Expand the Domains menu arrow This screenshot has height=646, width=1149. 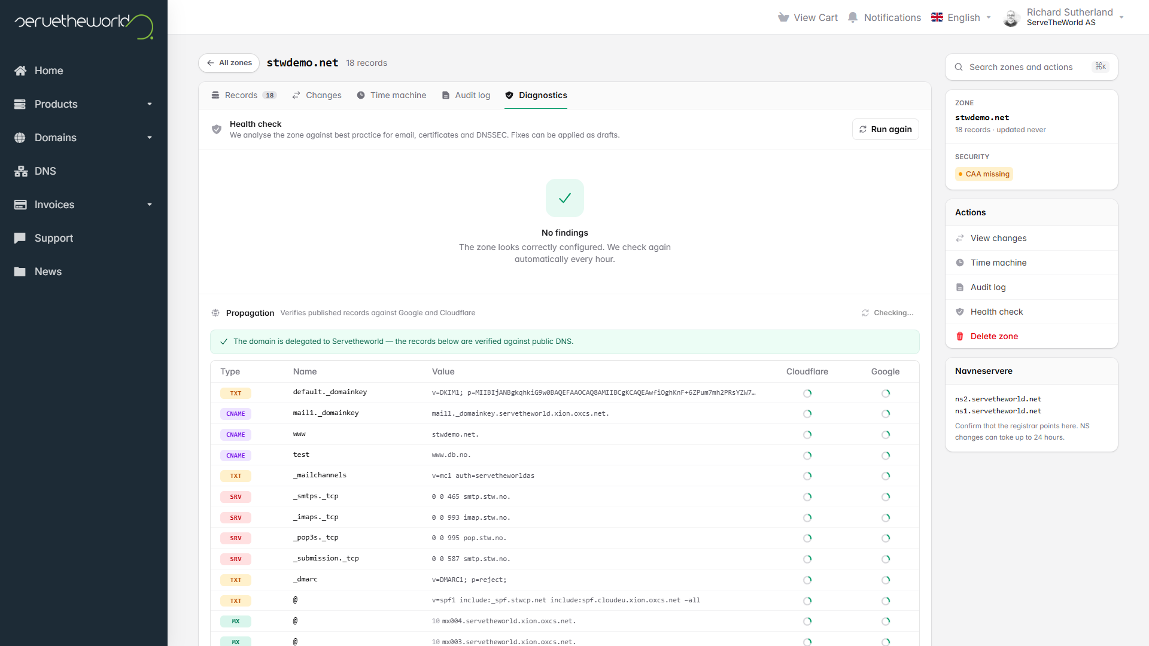pos(150,138)
